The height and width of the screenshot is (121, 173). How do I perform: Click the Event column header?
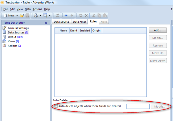(74, 30)
